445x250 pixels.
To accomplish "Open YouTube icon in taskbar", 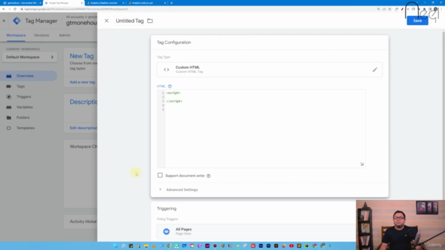I will click(291, 246).
